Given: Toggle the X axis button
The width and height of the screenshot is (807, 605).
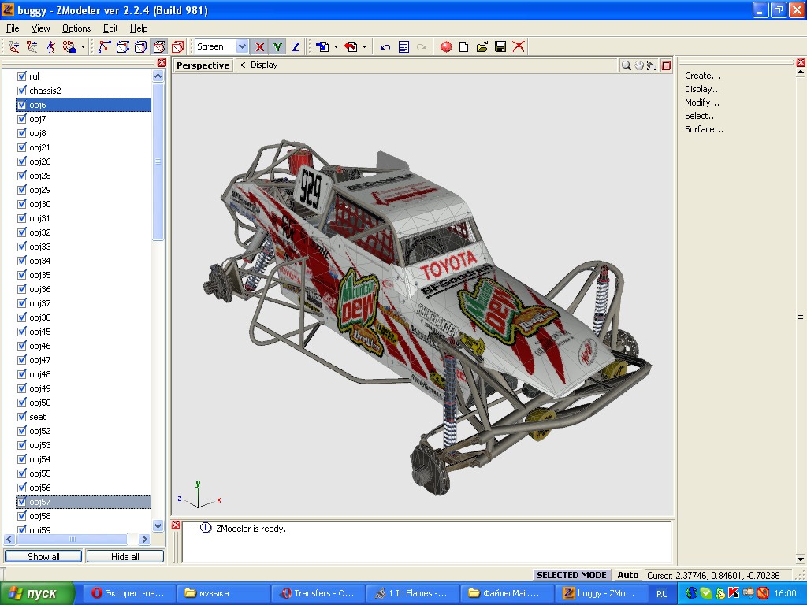Looking at the screenshot, I should 260,46.
